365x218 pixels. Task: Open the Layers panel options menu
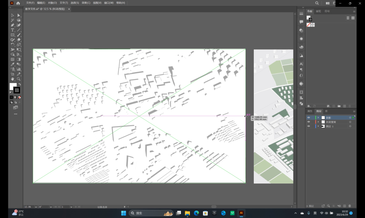coord(354,111)
